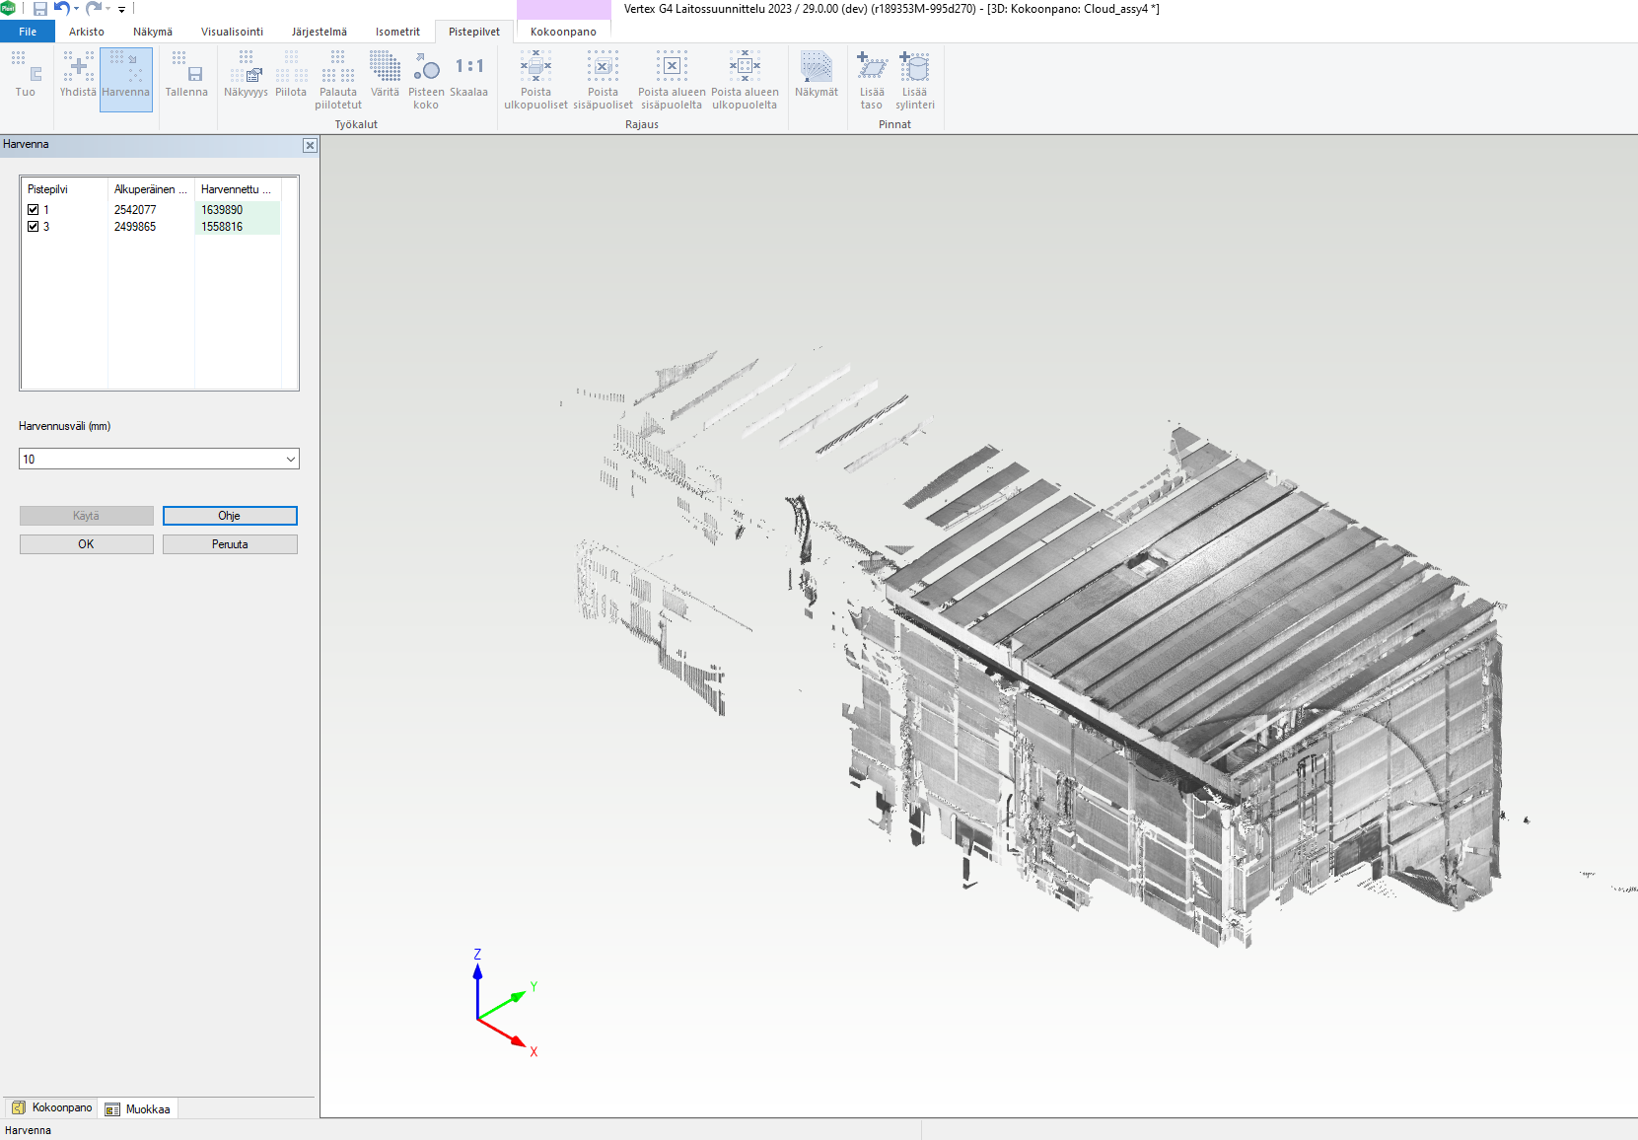Viewport: 1638px width, 1140px height.
Task: Open the undo history dropdown arrow
Action: click(x=77, y=9)
